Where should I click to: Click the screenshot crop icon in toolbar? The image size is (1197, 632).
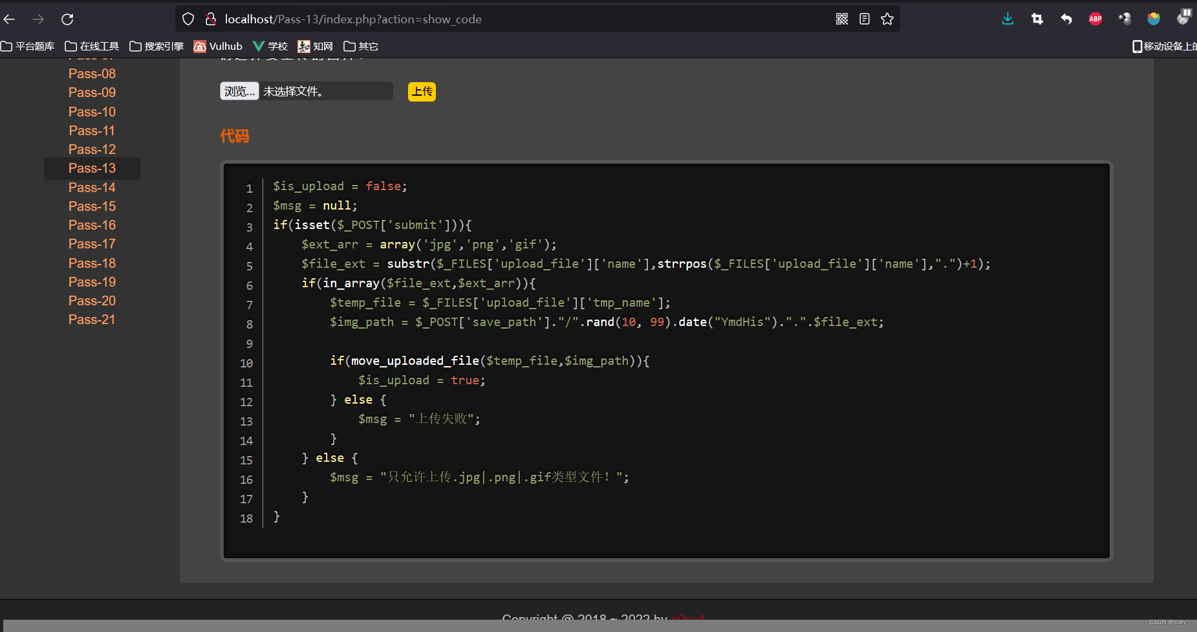click(1037, 19)
